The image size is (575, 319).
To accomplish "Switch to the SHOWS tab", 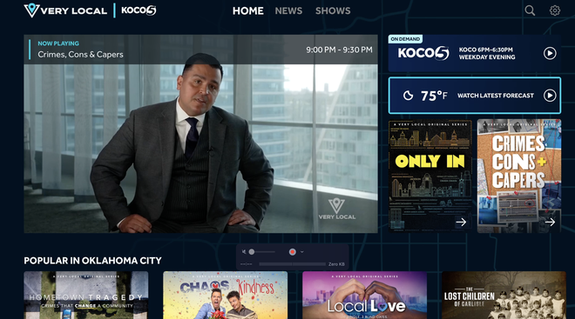I will pyautogui.click(x=333, y=10).
